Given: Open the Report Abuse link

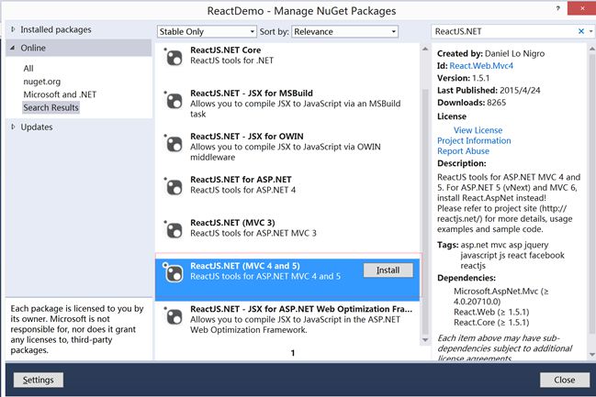Looking at the screenshot, I should (x=463, y=151).
